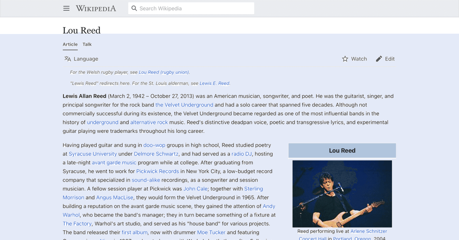Click the search magnifier icon
459x240 pixels.
pos(134,8)
